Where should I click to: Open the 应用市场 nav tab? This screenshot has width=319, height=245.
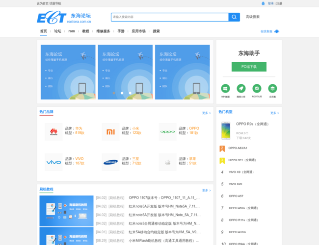(138, 31)
